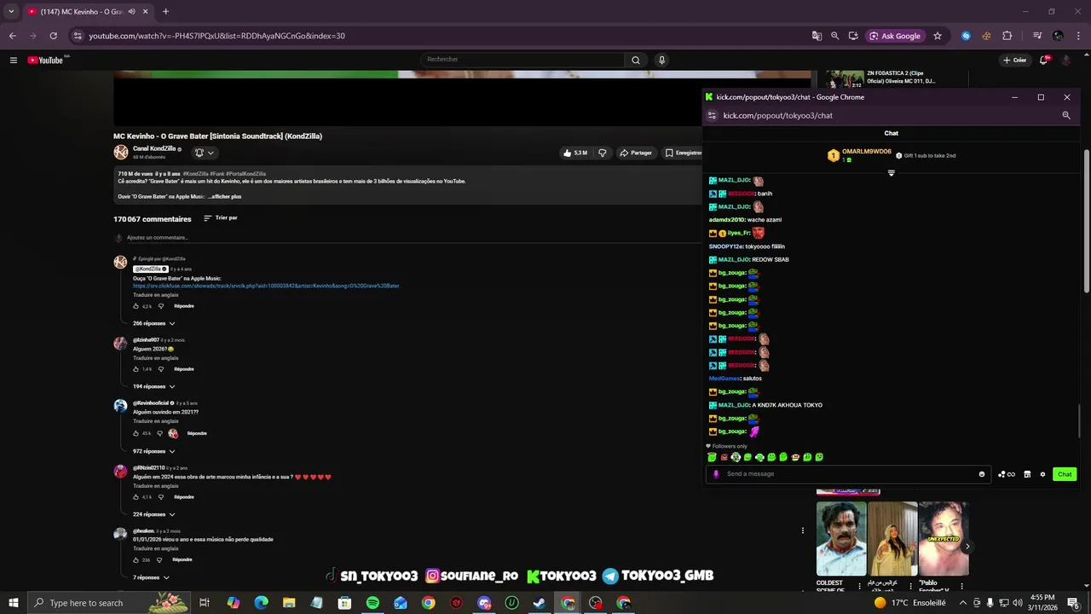Open the ZN FODASTICA 2 recommended video thumbnail
1091x614 pixels.
click(x=845, y=78)
